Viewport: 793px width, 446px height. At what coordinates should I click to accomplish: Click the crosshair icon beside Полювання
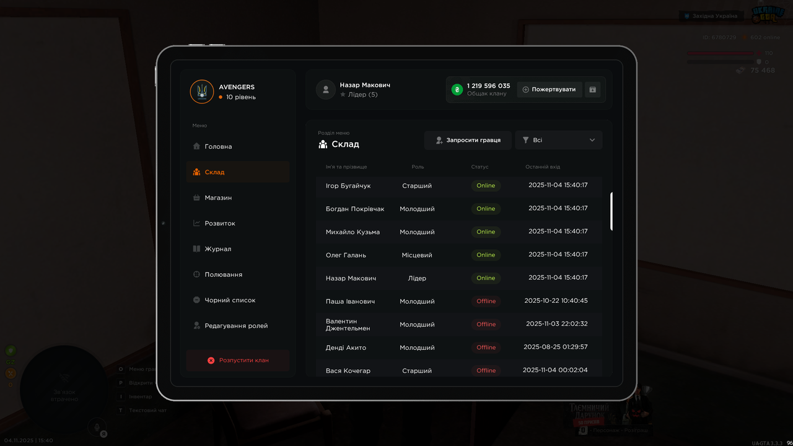(196, 274)
